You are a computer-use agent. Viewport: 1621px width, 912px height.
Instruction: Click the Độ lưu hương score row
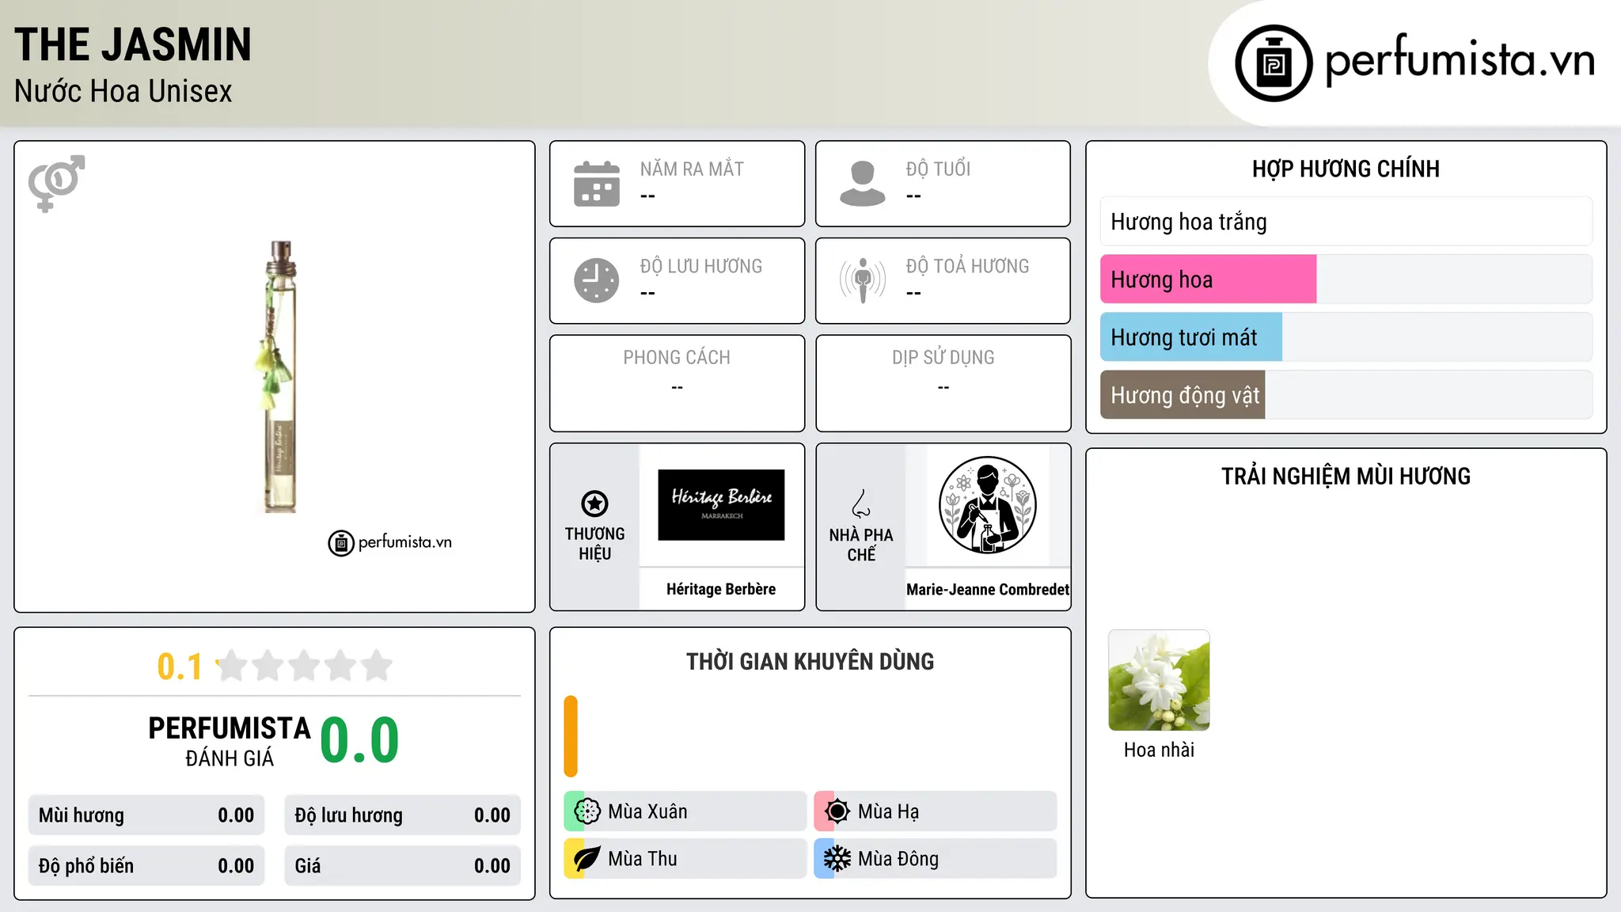pos(402,815)
